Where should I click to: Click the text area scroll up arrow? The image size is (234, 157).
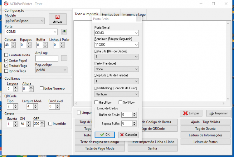click(228, 23)
